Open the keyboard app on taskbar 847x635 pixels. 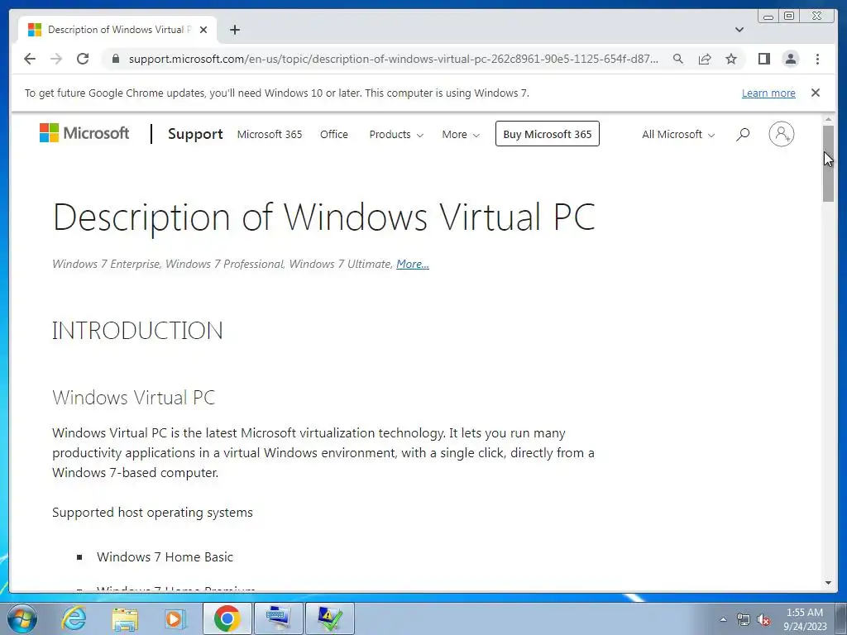[278, 618]
